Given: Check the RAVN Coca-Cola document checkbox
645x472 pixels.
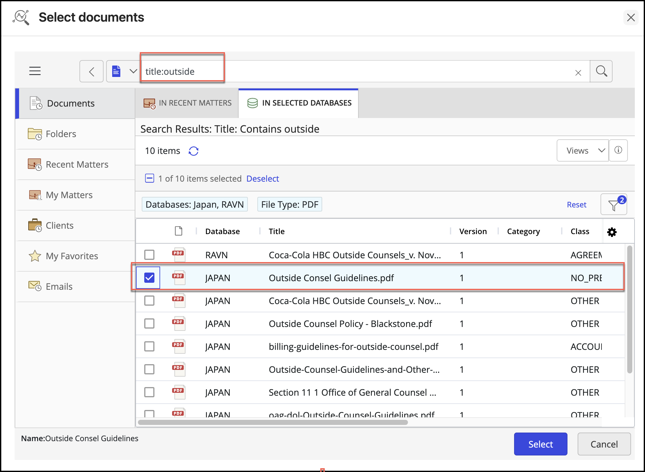Looking at the screenshot, I should coord(149,255).
